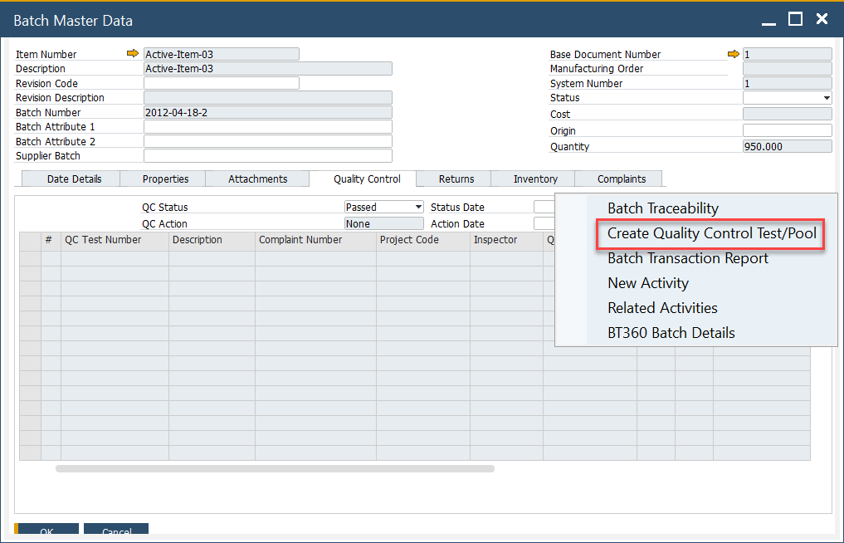Select Related Activities menu item
This screenshot has width=844, height=543.
coord(662,308)
